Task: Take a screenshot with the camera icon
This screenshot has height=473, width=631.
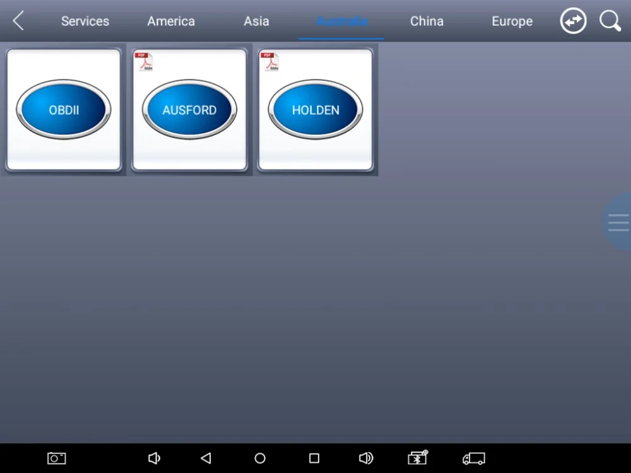Action: coord(56,458)
